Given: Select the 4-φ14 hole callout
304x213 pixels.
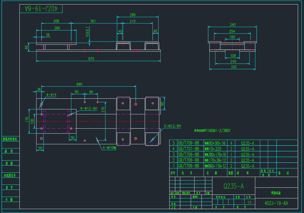Looking at the screenshot, I should tap(51, 95).
